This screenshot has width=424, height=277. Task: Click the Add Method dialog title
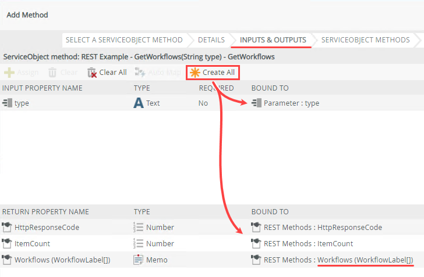(27, 15)
